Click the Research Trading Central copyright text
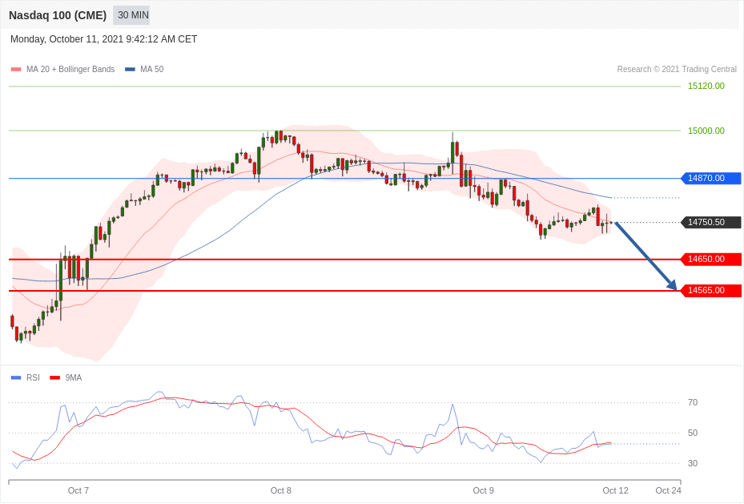The height and width of the screenshot is (504, 744). 676,70
